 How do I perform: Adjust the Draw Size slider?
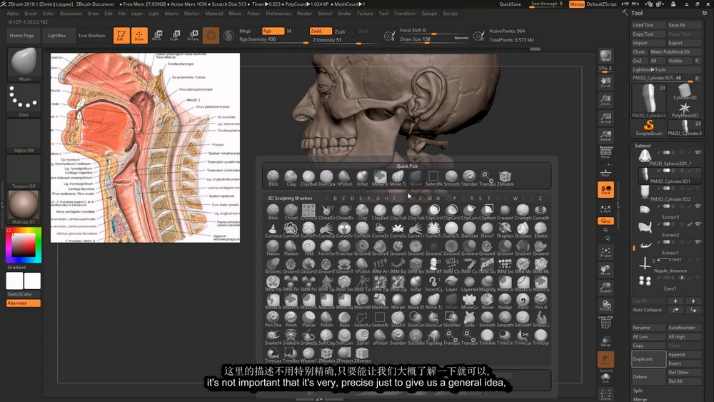(x=434, y=39)
